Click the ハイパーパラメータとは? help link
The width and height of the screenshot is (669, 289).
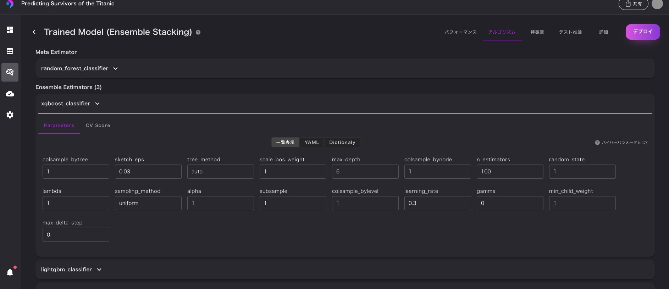(x=621, y=143)
